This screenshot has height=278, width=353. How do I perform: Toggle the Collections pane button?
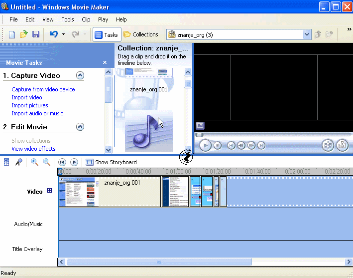click(141, 34)
